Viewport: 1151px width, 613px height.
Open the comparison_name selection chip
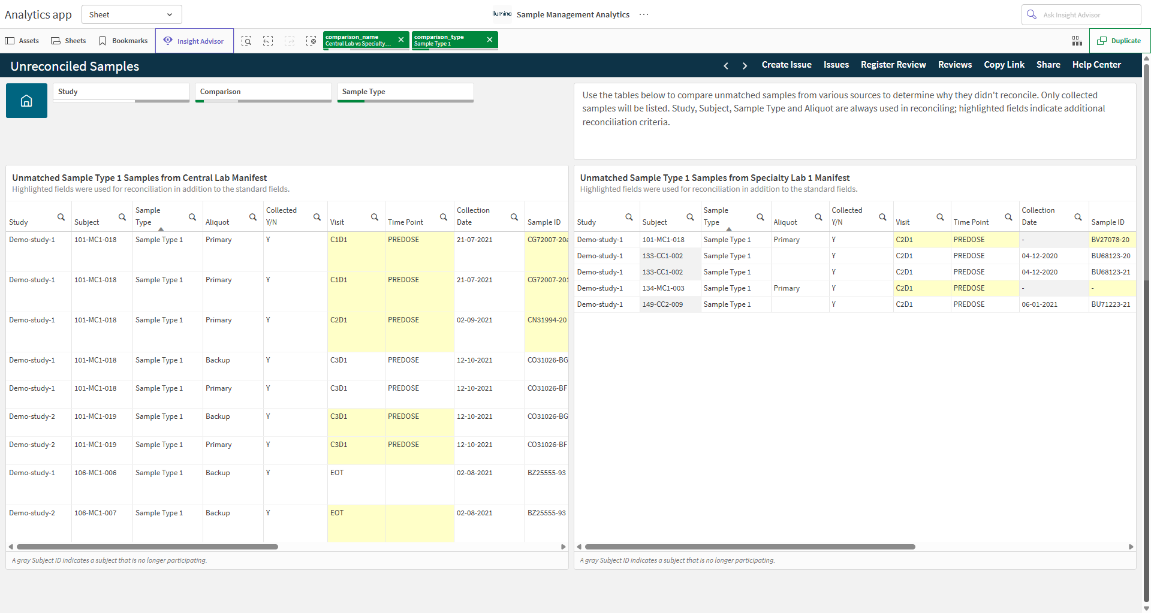(358, 40)
